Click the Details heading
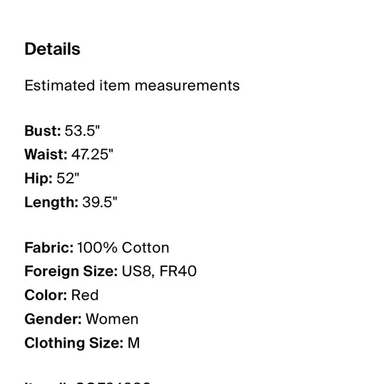This screenshot has width=384, height=384. pyautogui.click(x=52, y=49)
